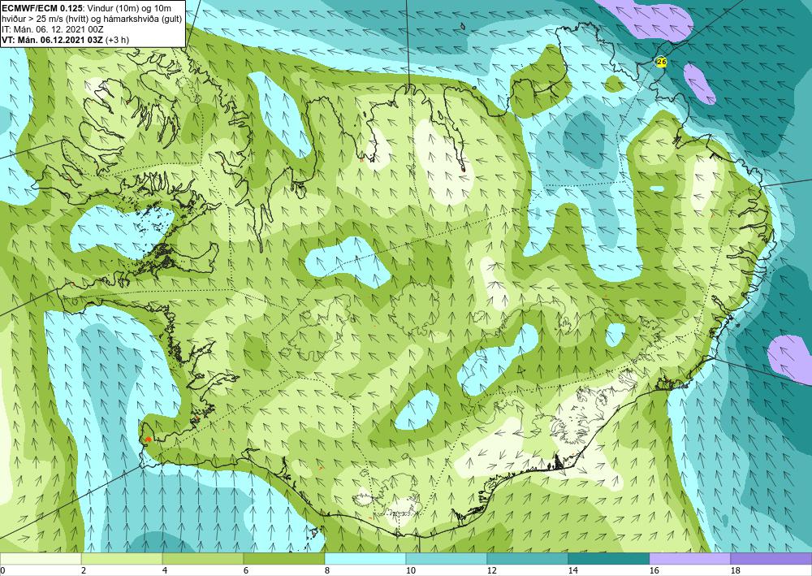Click the 'VT: Mán. 06.12.2021 03Z (+3 h)' line
The image size is (812, 576).
tap(66, 39)
